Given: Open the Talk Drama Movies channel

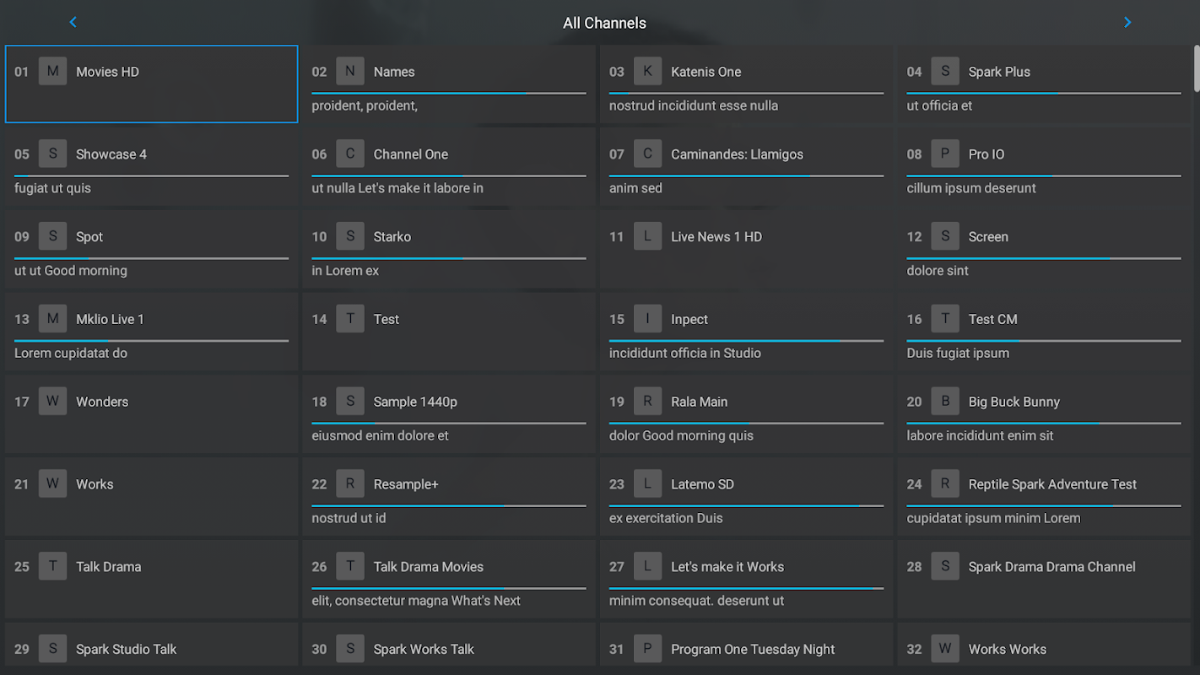Looking at the screenshot, I should click(x=449, y=579).
